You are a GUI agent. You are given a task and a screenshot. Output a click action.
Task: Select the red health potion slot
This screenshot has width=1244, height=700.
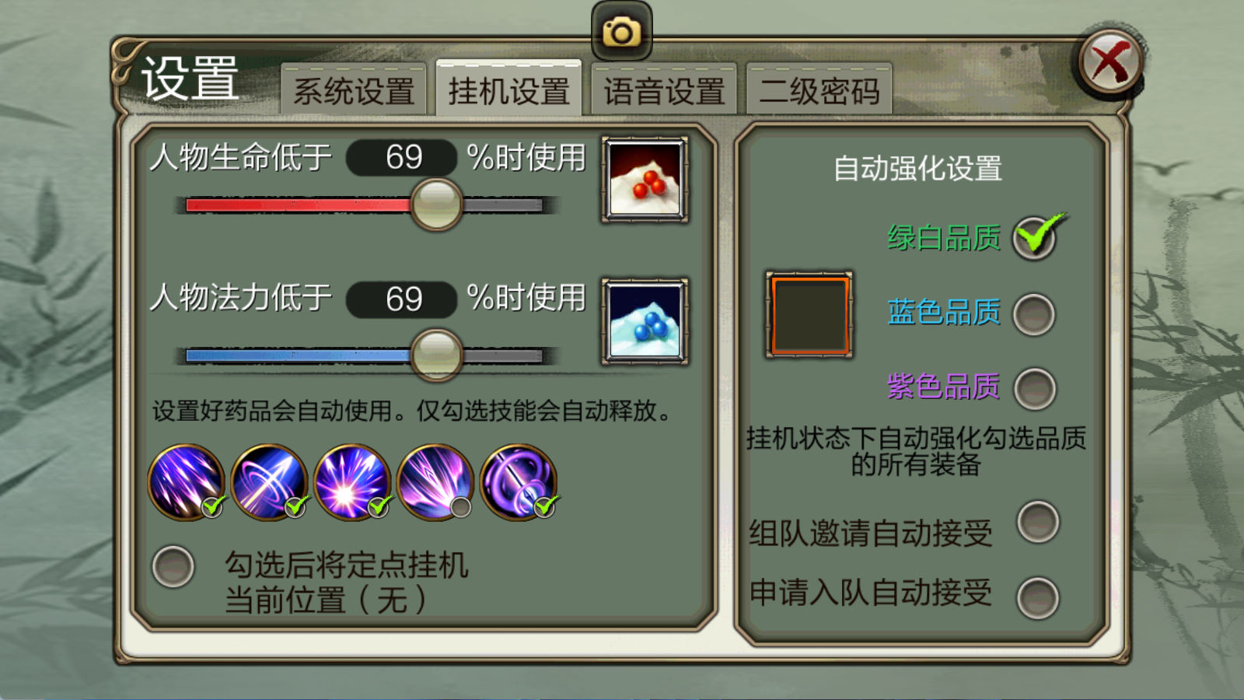pos(645,180)
